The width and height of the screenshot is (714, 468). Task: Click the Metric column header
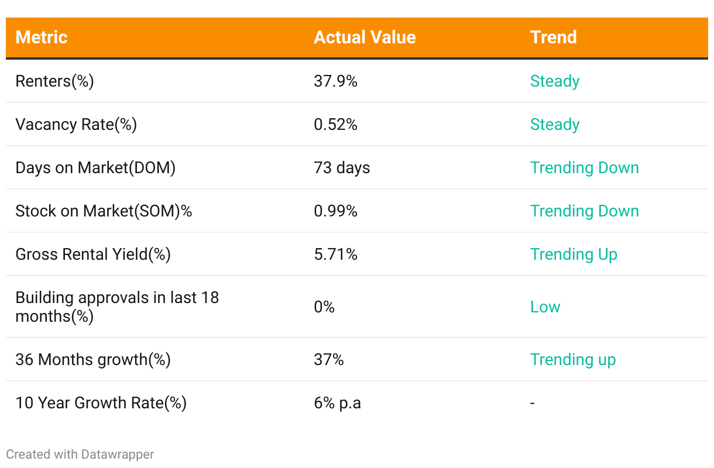pos(42,37)
